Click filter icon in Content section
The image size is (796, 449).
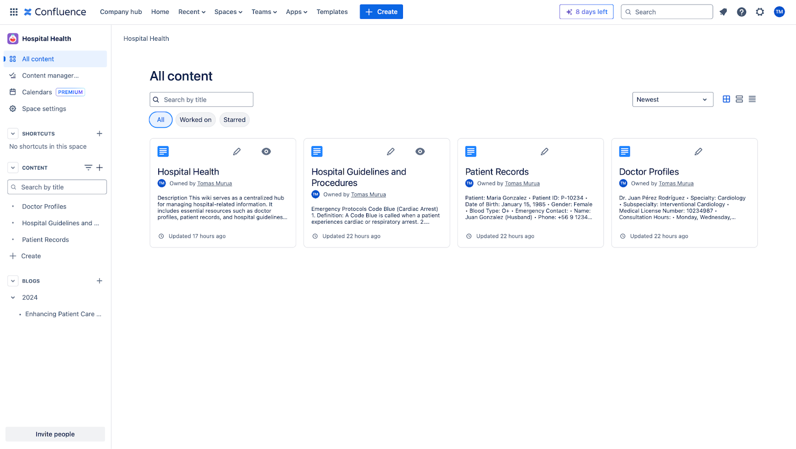88,168
